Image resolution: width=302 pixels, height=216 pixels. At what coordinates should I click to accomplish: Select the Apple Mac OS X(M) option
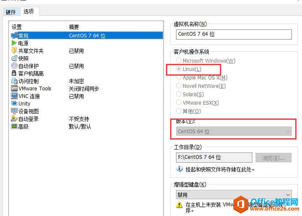[x=179, y=77]
